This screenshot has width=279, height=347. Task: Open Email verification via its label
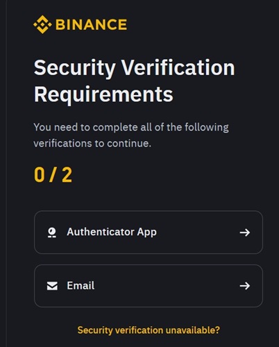tap(81, 286)
